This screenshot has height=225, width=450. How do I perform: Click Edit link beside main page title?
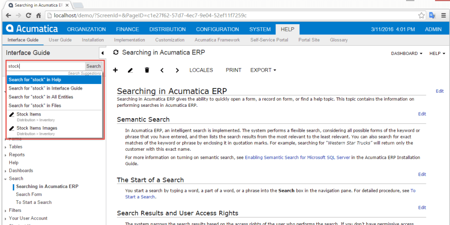coord(439,91)
